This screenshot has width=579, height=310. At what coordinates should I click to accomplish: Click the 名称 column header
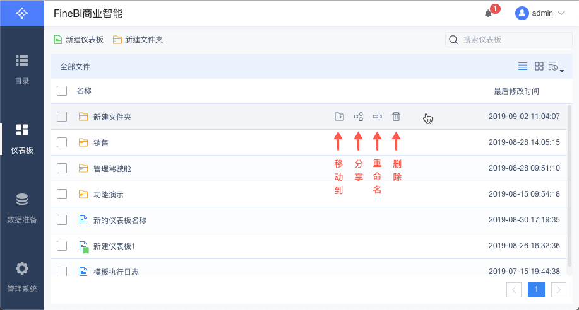click(x=84, y=91)
